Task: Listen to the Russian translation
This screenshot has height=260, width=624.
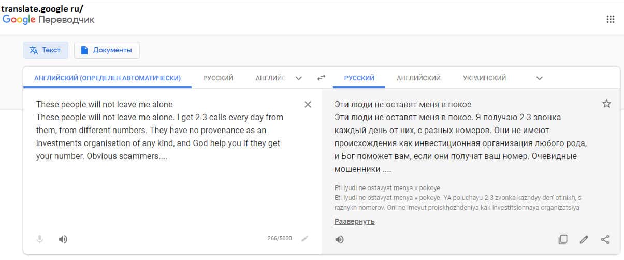Action: [339, 239]
